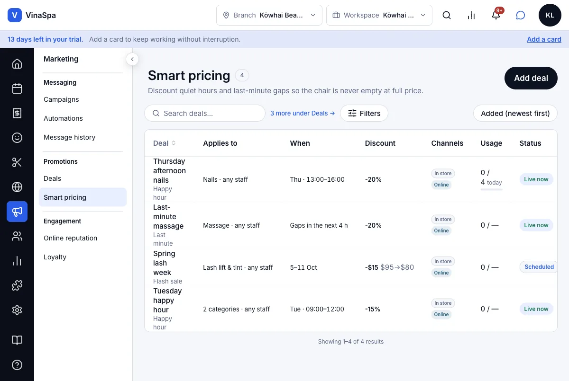The image size is (569, 381).
Task: Open the Online booking globe icon
Action: pyautogui.click(x=17, y=187)
